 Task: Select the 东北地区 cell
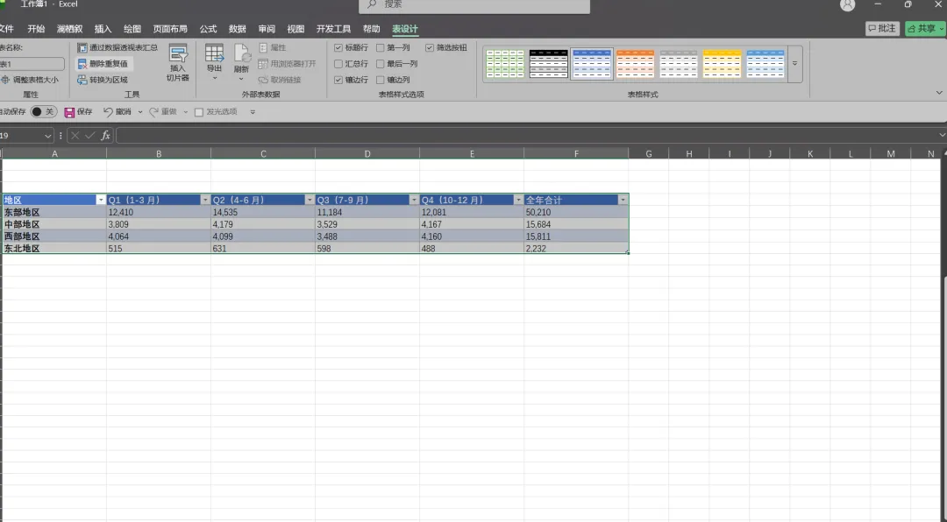click(x=54, y=249)
